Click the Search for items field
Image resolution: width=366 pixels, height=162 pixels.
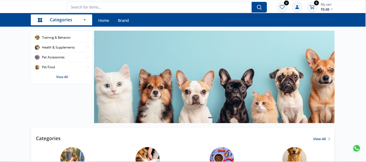pyautogui.click(x=159, y=7)
